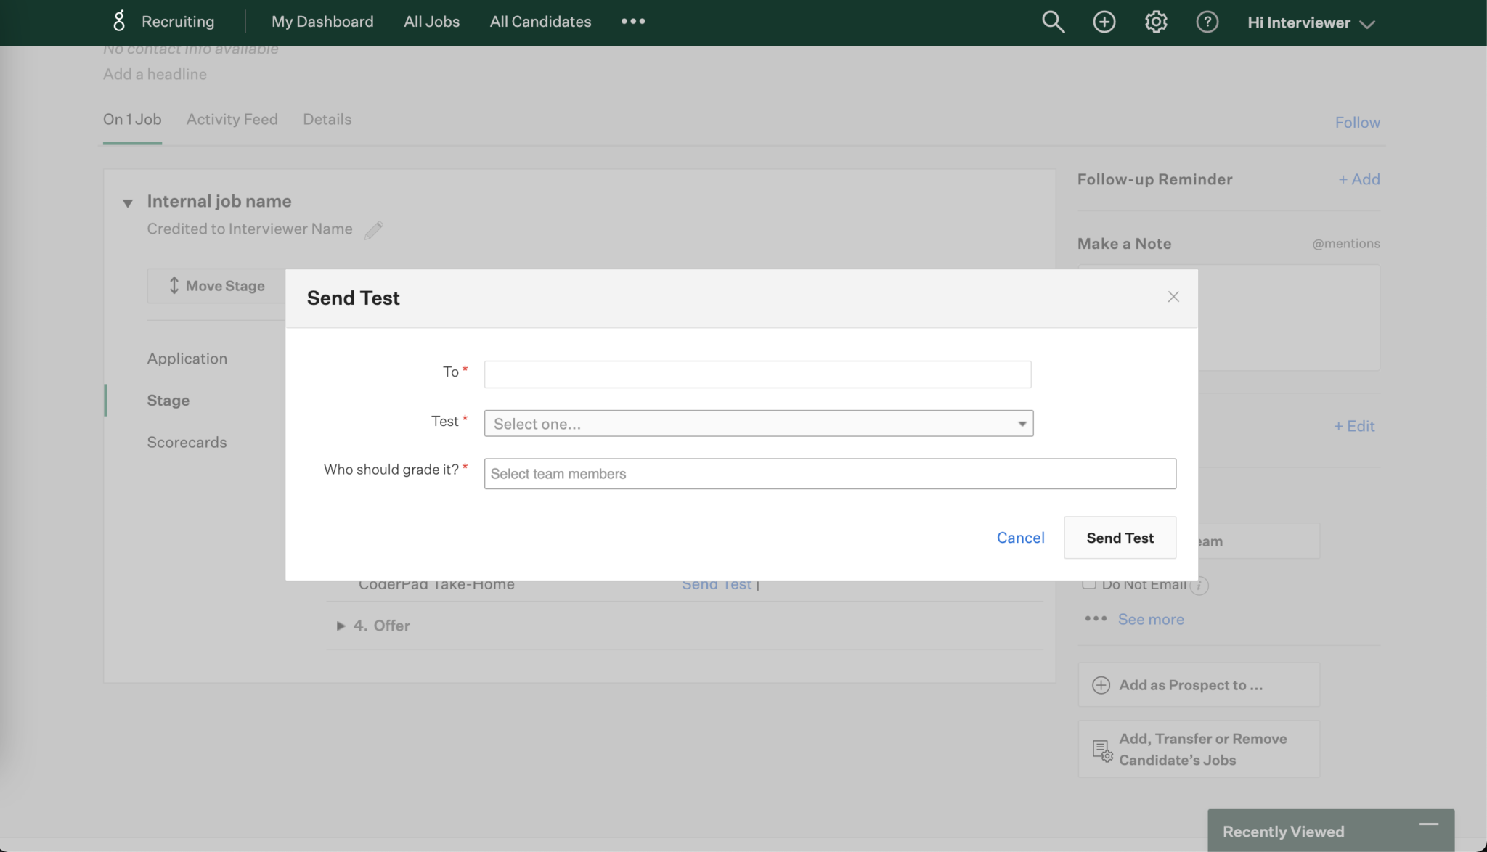Viewport: 1487px width, 852px height.
Task: Click the info icon beside Do Not Email
Action: [1199, 586]
